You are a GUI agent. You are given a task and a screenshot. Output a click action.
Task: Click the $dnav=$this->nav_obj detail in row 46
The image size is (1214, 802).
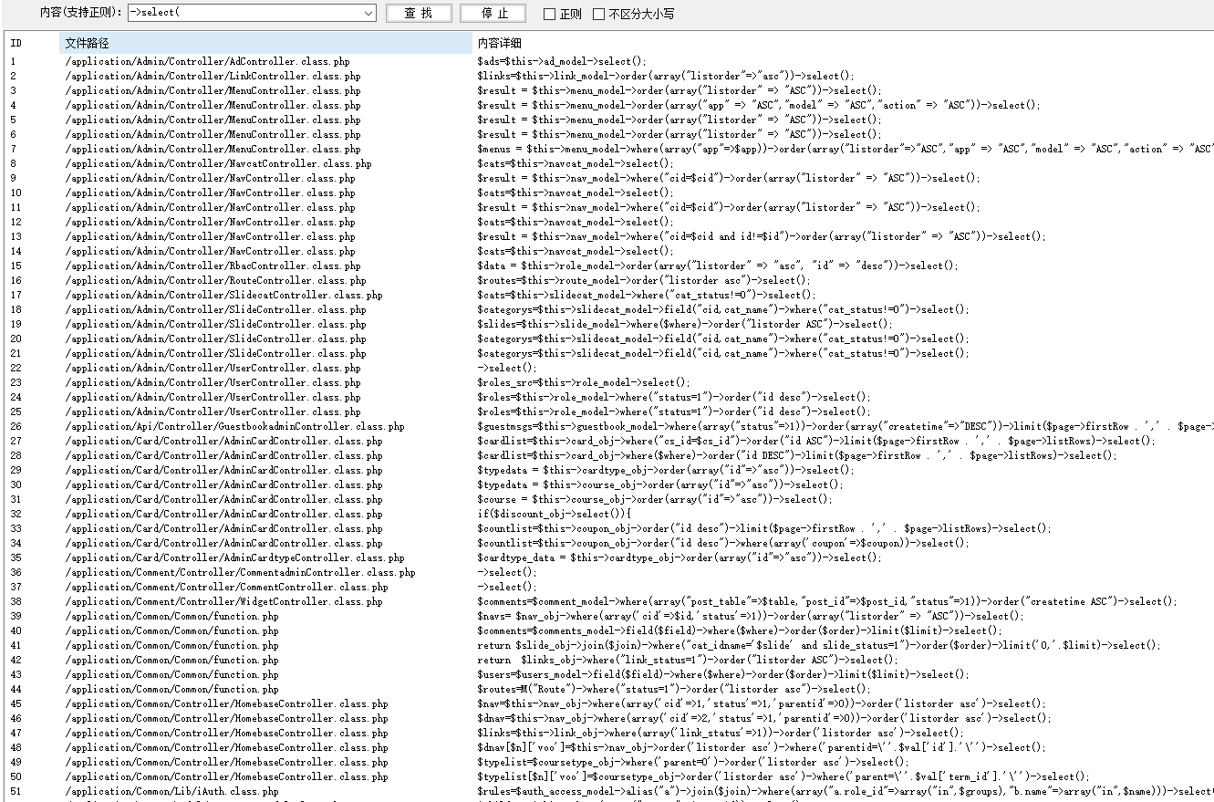pos(761,718)
